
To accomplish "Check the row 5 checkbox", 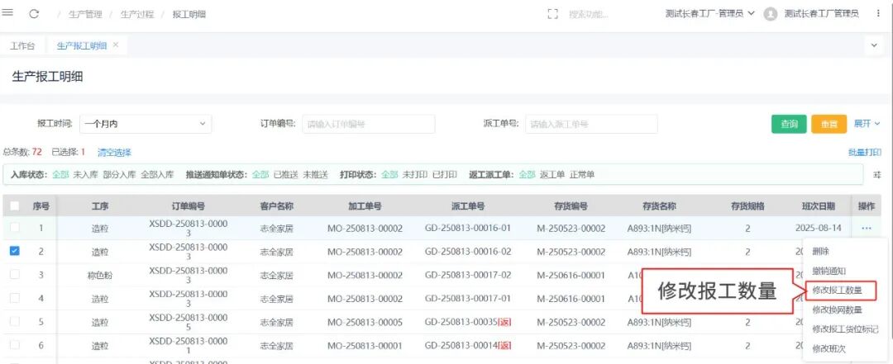I will pyautogui.click(x=15, y=321).
